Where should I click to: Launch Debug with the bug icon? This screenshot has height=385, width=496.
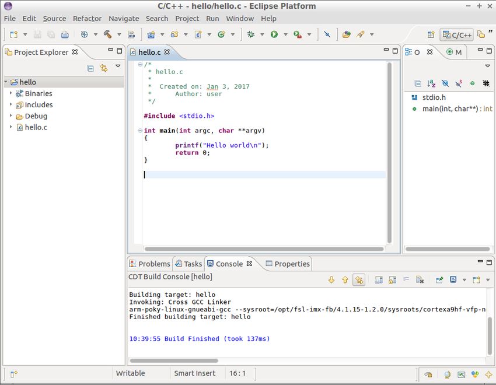pos(251,34)
